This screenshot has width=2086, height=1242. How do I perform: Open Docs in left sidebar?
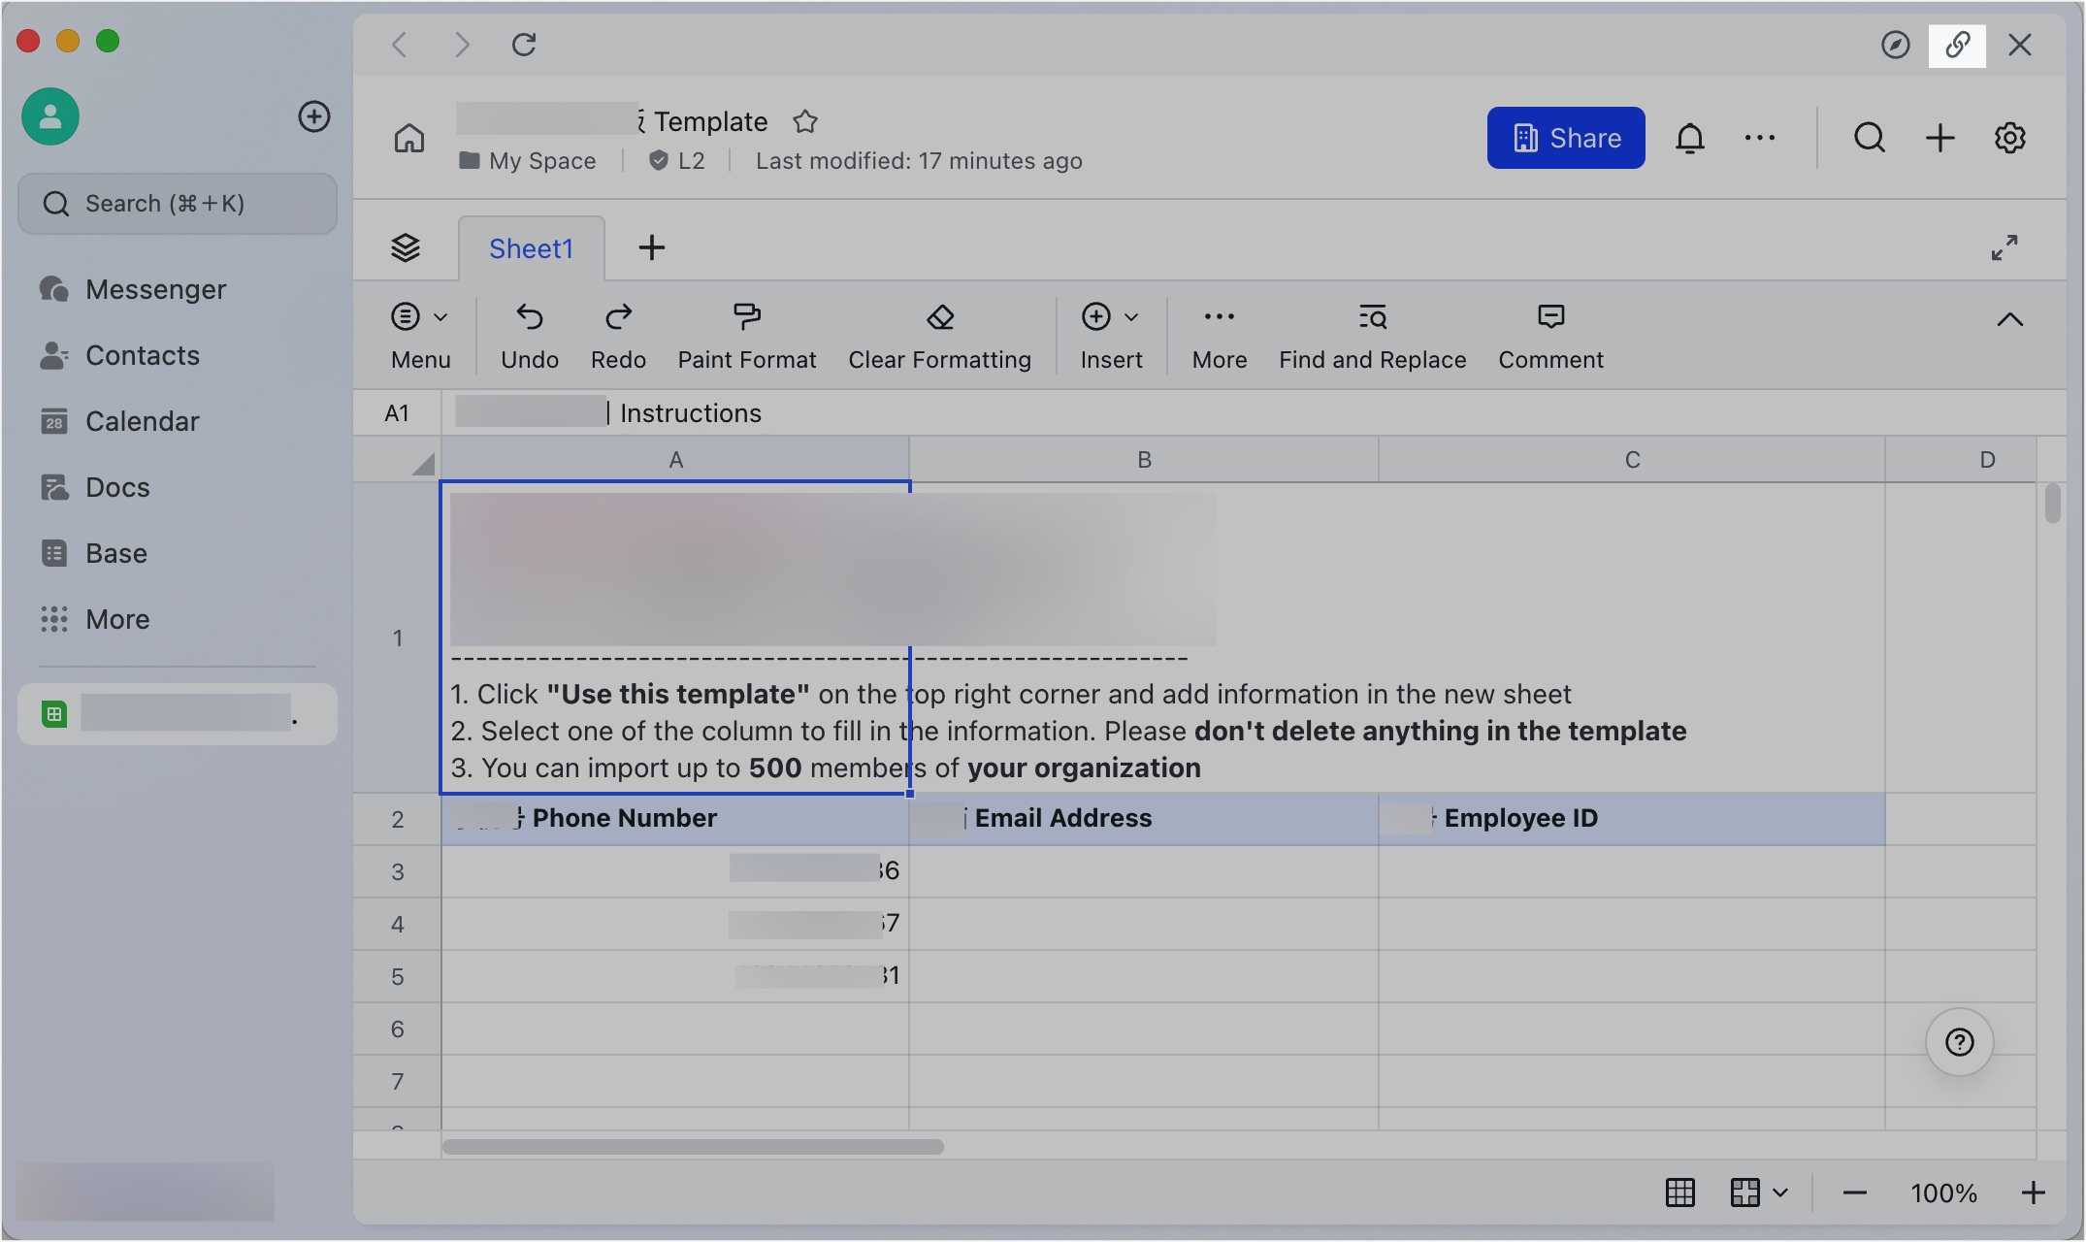point(116,487)
